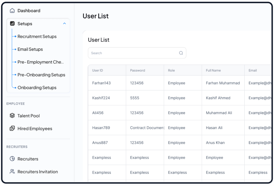The width and height of the screenshot is (274, 186).
Task: Go to Pre-Onboarding Setups
Action: pos(41,75)
